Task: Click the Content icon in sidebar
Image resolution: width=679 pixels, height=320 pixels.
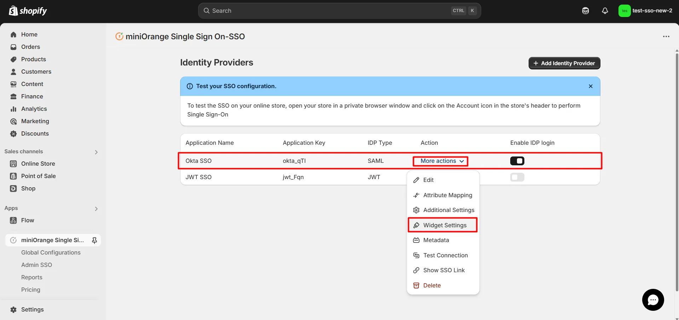Action: [x=13, y=84]
